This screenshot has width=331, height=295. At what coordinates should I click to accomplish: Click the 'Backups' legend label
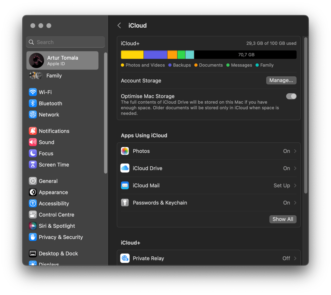(x=182, y=65)
